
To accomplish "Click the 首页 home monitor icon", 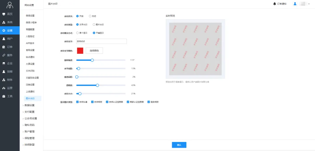I will point(4,14).
